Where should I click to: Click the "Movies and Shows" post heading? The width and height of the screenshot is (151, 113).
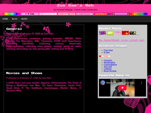tap(24, 73)
